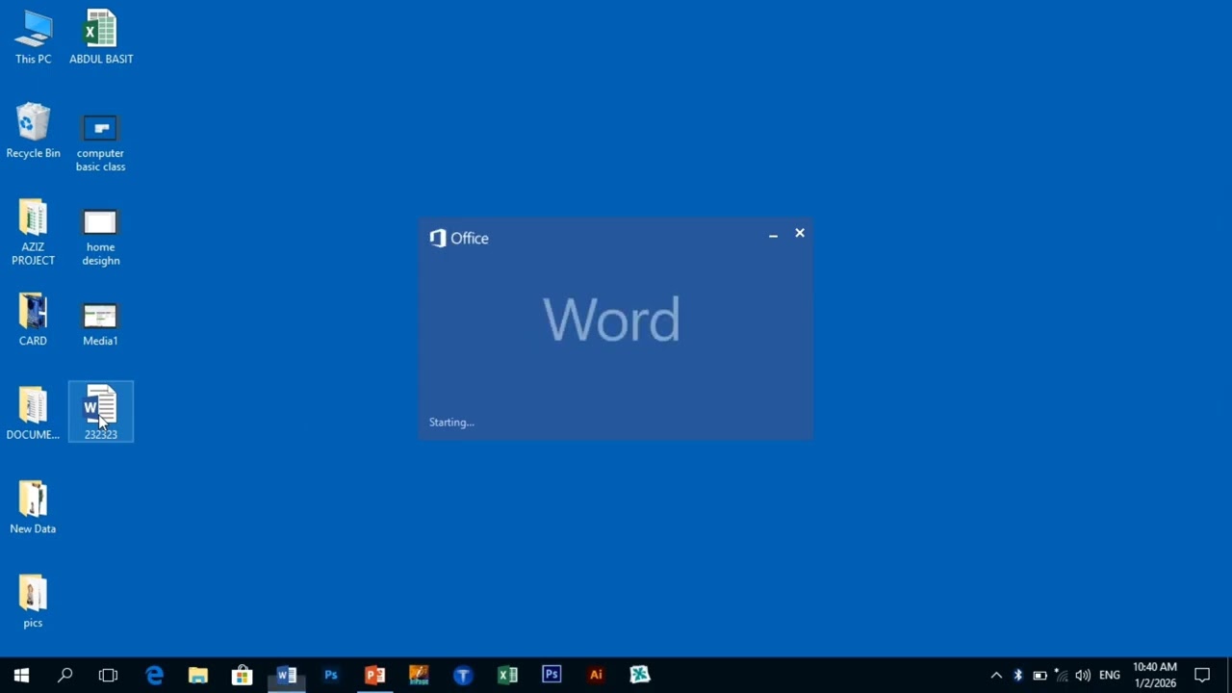Screen dimensions: 1232x693
Task: Launch Adobe Illustrator from the taskbar
Action: [596, 675]
